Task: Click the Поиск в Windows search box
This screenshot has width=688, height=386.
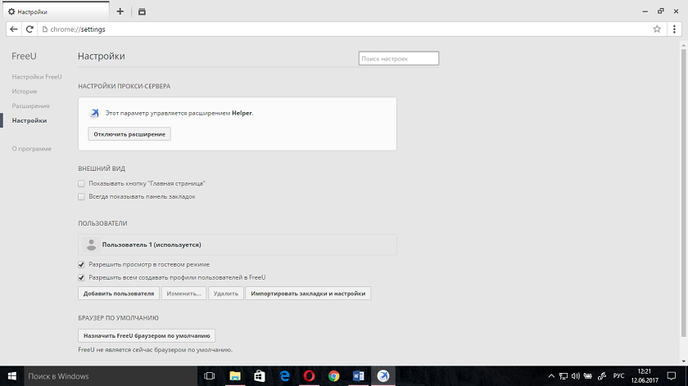Action: pyautogui.click(x=111, y=376)
